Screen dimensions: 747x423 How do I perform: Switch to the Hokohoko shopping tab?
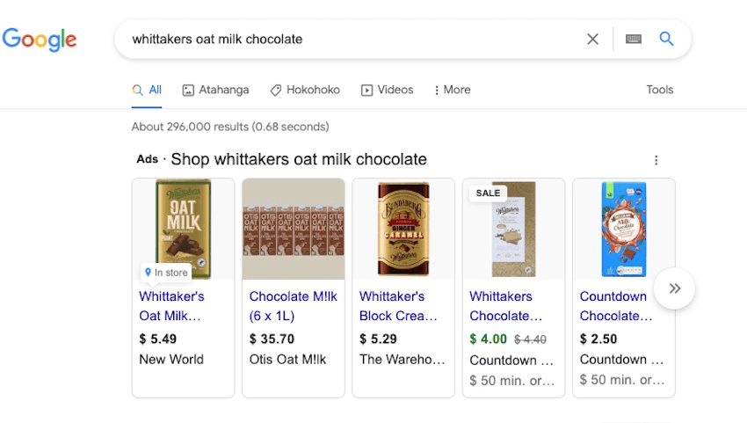coord(304,90)
